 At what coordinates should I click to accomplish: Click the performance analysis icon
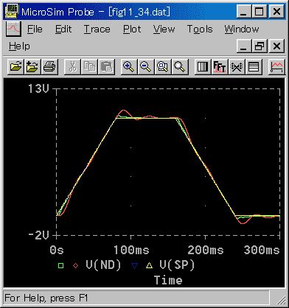tap(237, 66)
